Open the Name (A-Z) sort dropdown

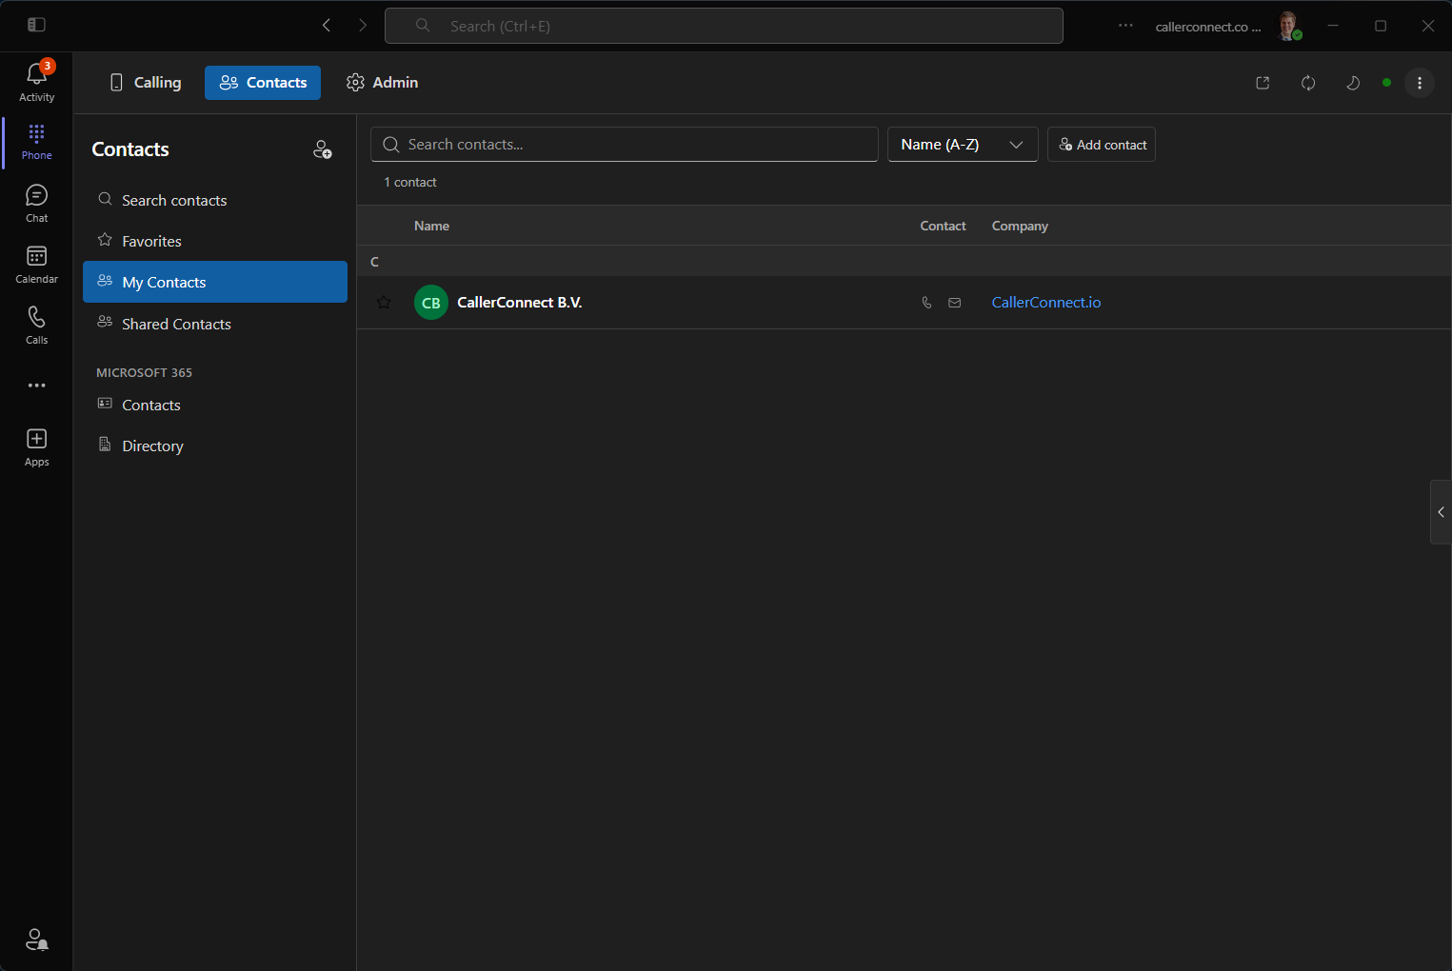click(x=962, y=144)
